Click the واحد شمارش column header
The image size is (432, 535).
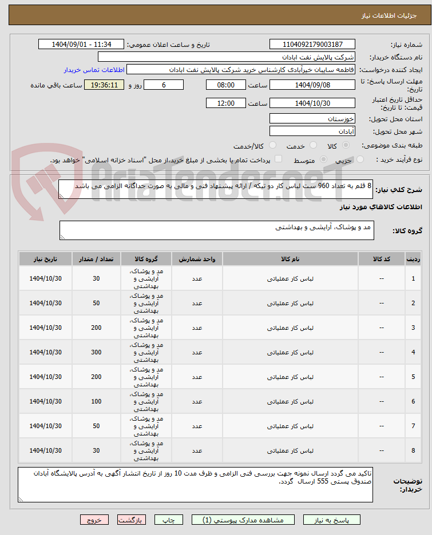tap(197, 259)
